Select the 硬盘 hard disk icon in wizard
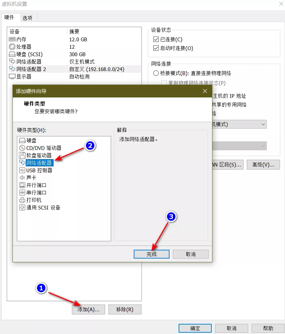 click(x=22, y=140)
